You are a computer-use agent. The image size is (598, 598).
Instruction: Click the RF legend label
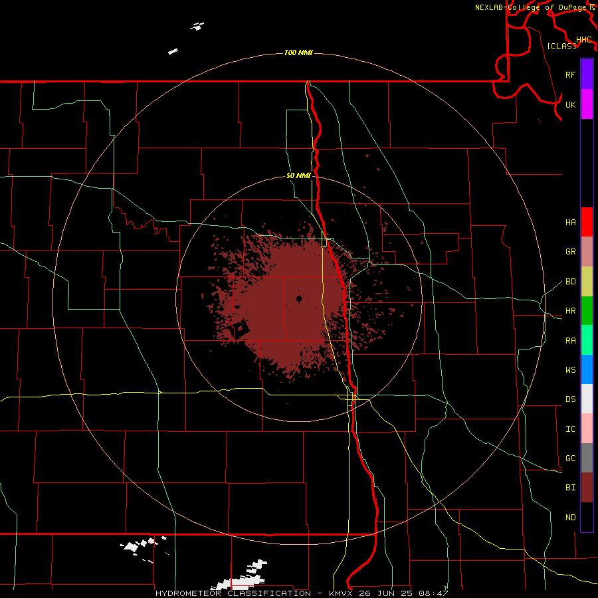(570, 74)
